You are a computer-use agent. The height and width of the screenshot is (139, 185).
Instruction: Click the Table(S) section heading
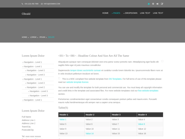tap(63, 108)
